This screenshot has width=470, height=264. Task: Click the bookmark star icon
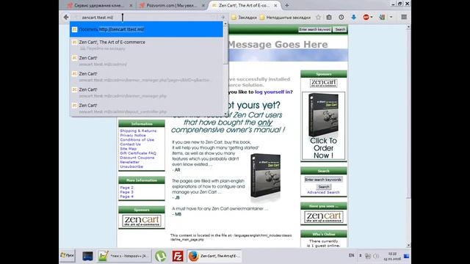pos(318,18)
